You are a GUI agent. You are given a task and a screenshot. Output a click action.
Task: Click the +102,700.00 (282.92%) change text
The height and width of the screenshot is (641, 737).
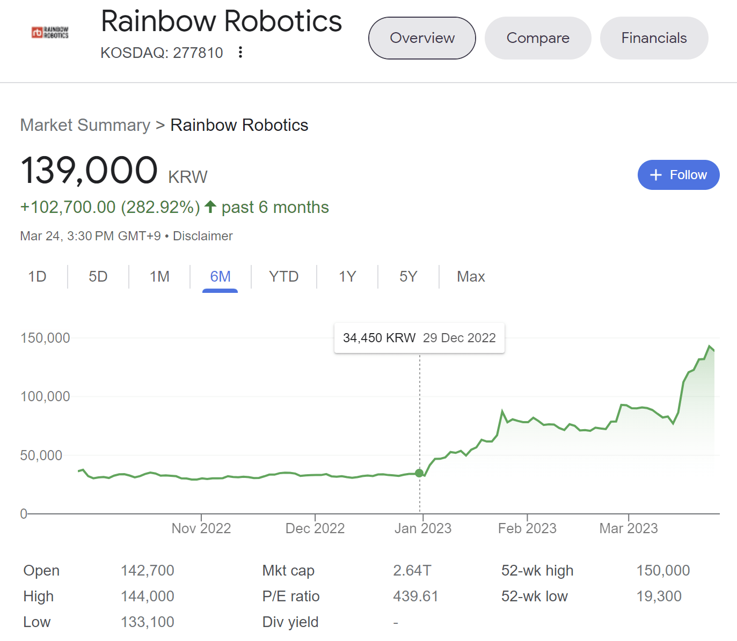110,207
